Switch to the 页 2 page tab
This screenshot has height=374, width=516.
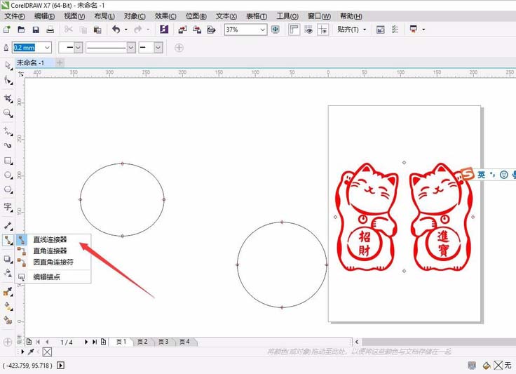(142, 342)
